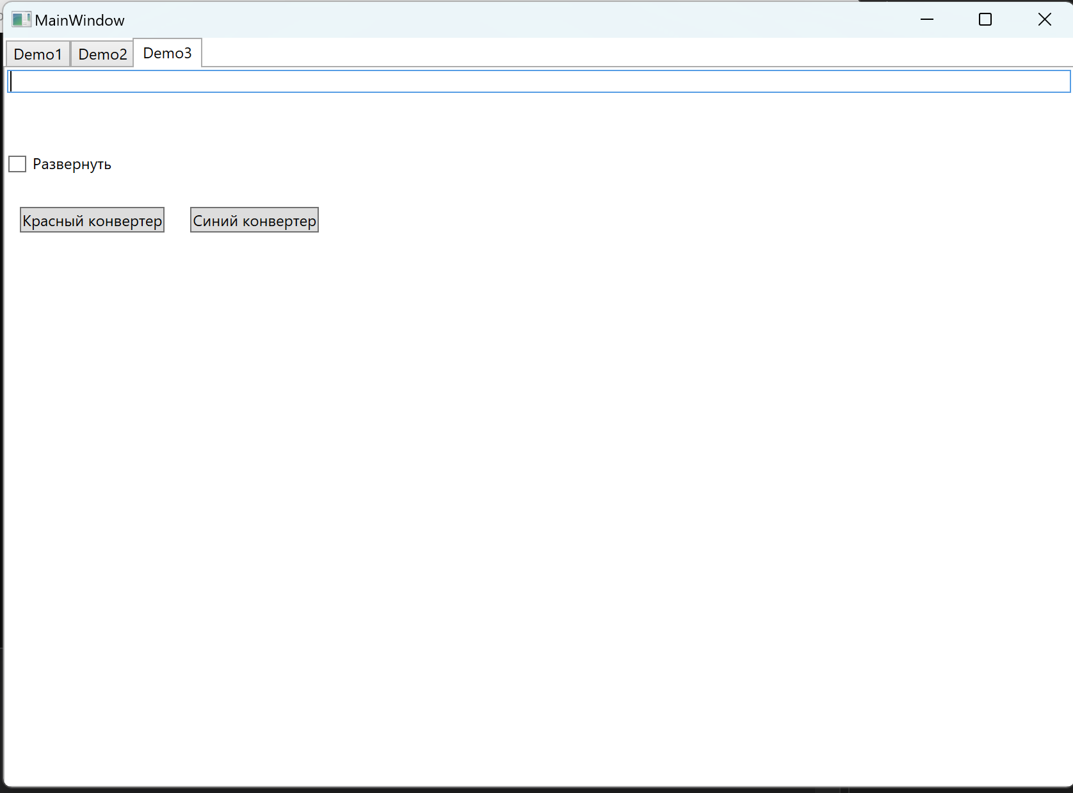Switch to the Demo2 tab

(x=102, y=54)
